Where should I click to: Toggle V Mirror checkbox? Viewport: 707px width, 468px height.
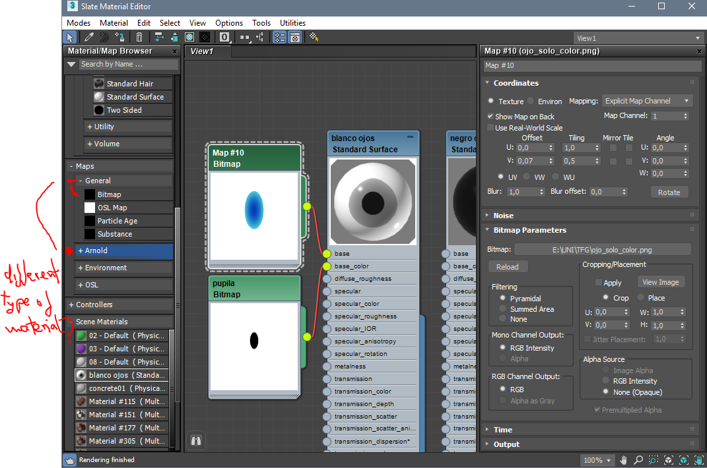click(613, 161)
